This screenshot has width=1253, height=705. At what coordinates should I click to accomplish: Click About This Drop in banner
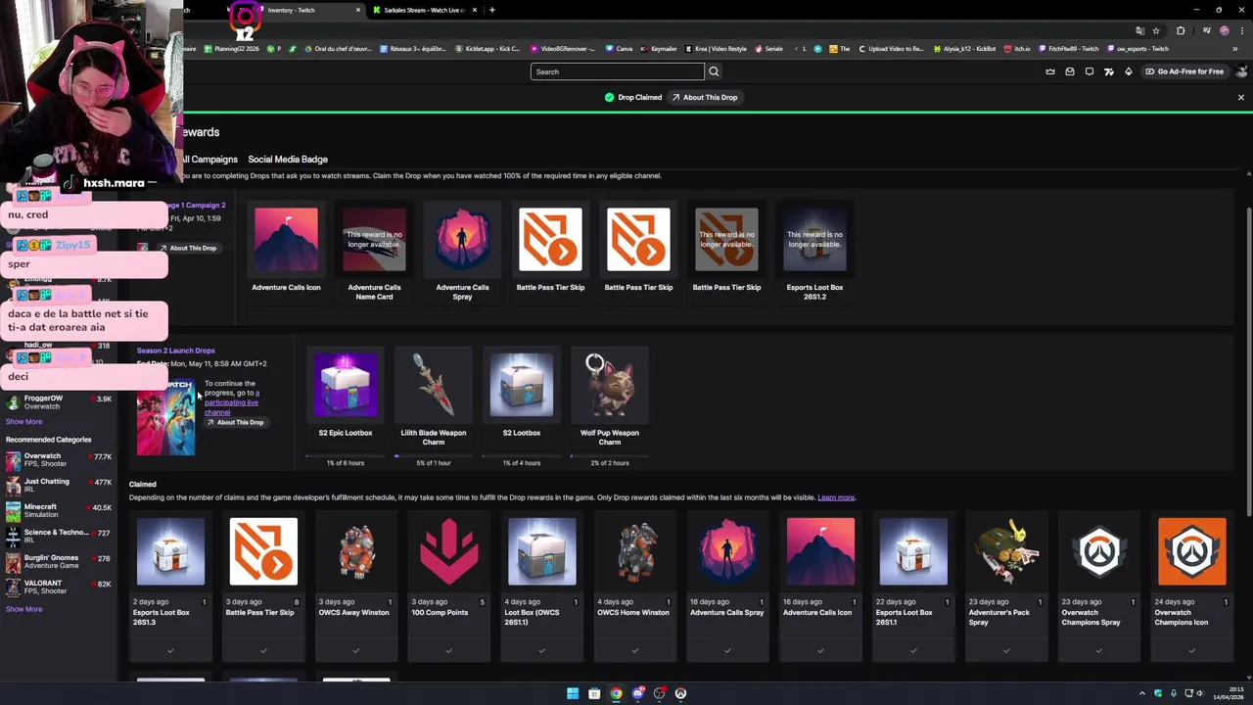coord(705,97)
